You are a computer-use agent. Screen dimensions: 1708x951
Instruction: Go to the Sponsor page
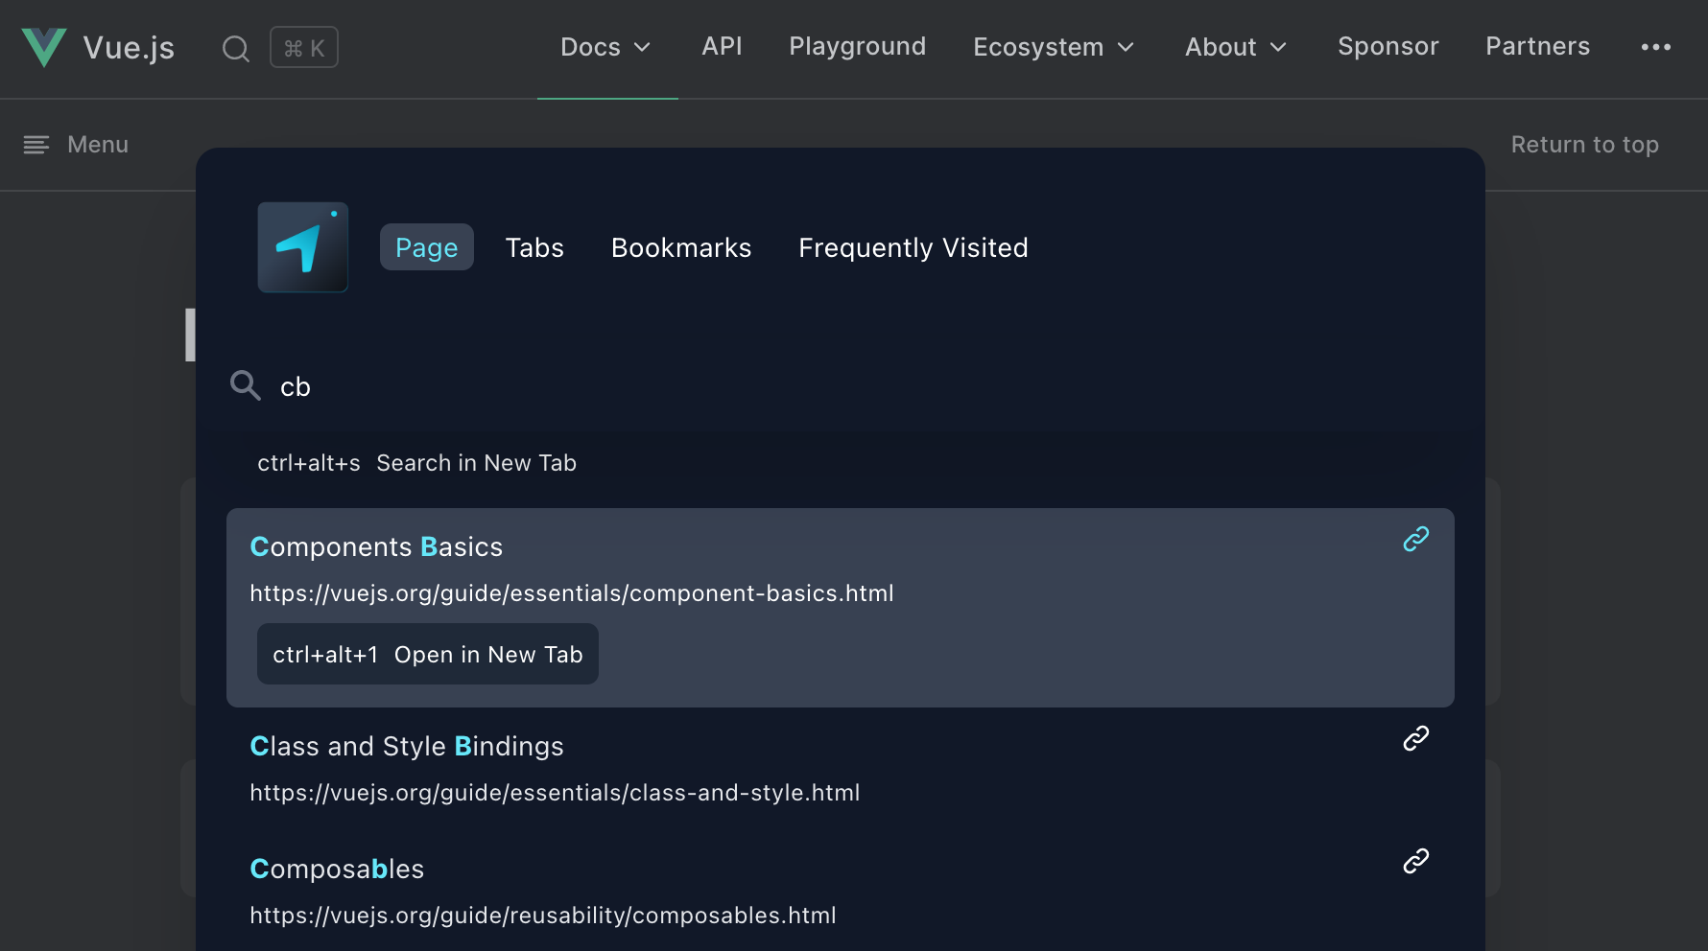coord(1388,46)
